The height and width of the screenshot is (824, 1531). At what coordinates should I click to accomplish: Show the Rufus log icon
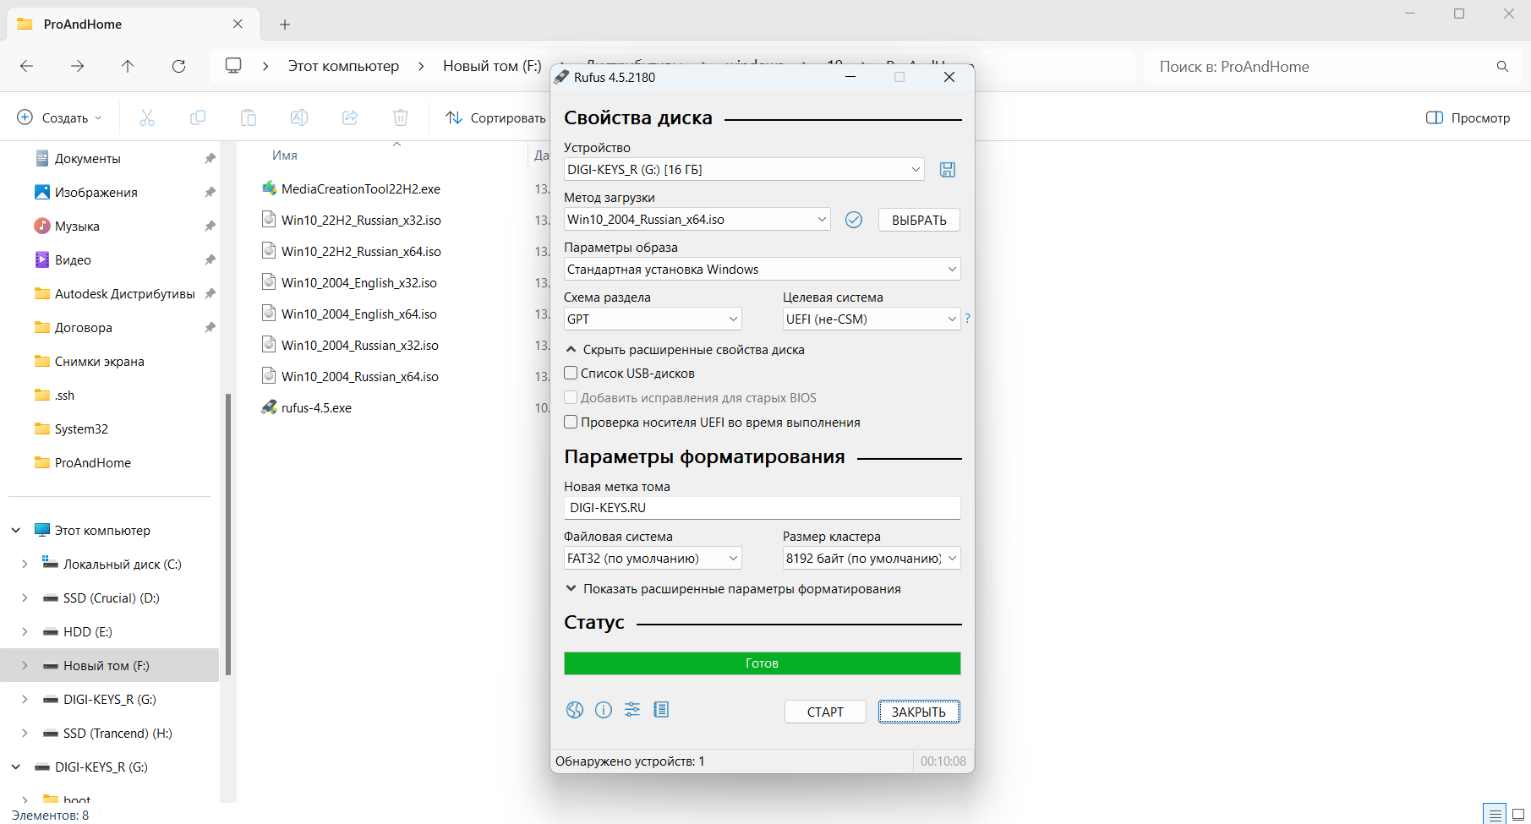[x=661, y=710]
